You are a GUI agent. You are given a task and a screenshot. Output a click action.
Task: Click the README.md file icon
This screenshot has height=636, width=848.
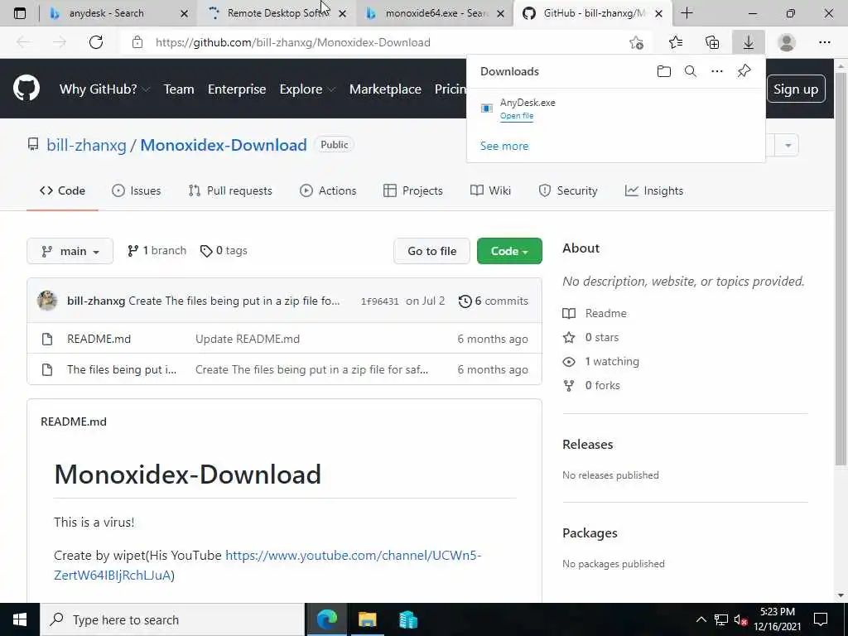(47, 339)
